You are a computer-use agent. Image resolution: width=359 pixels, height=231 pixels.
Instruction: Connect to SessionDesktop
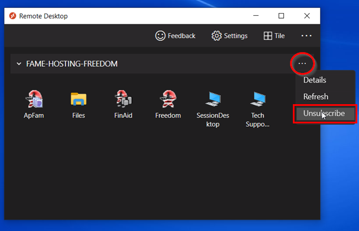click(x=213, y=109)
